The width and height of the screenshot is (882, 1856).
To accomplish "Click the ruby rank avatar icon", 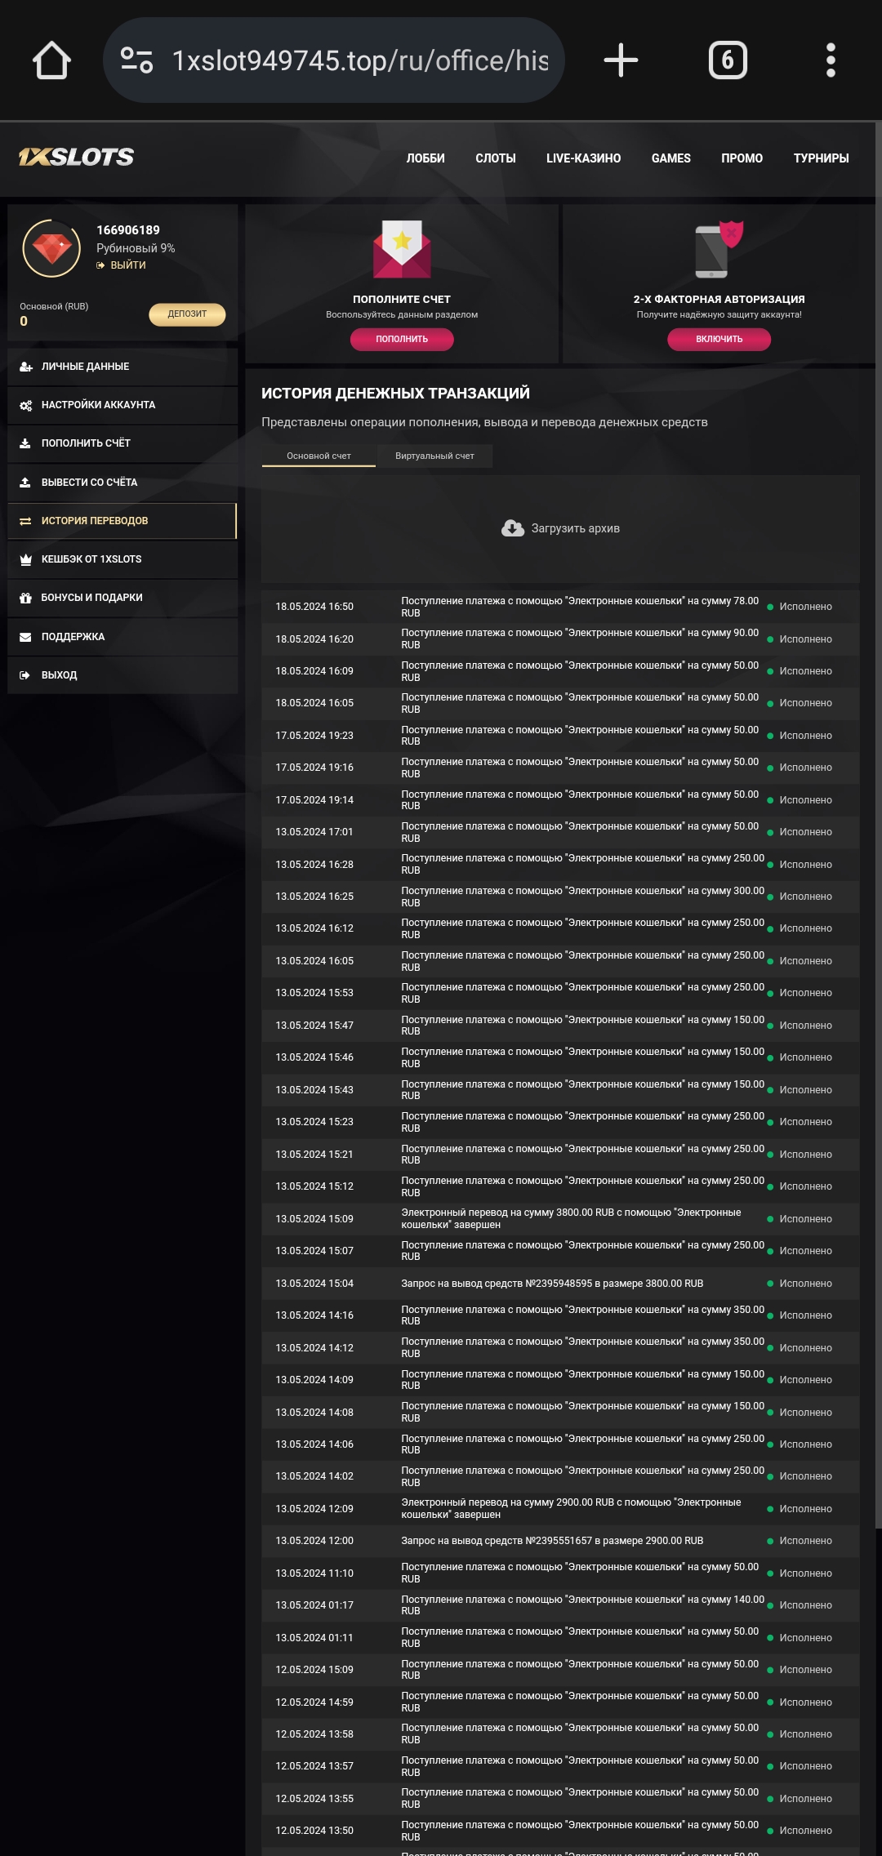I will click(x=51, y=248).
